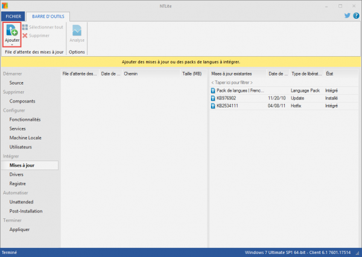Open the Services page

click(17, 128)
